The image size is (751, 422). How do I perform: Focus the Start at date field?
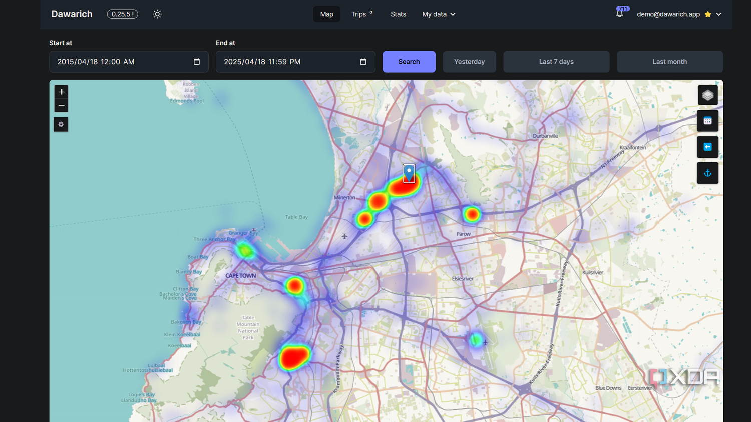pos(129,62)
